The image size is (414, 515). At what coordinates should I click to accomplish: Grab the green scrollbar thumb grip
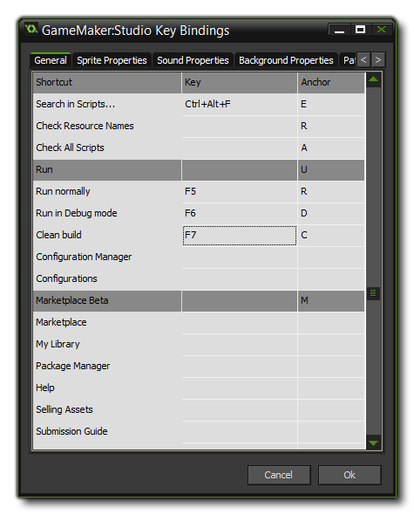tap(373, 293)
